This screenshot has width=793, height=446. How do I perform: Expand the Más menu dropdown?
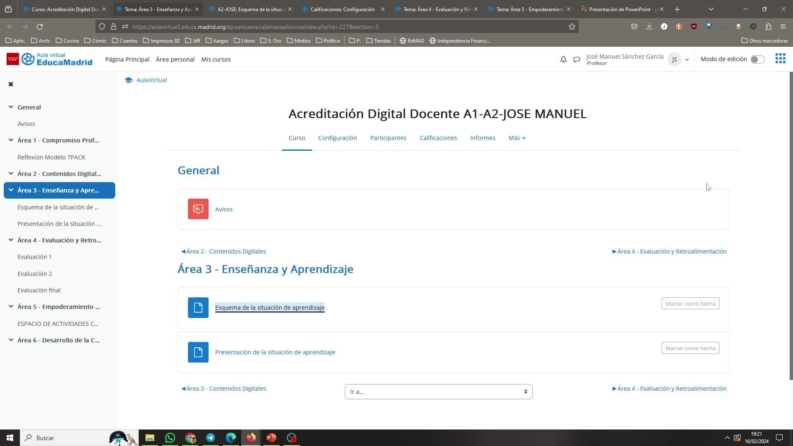[517, 138]
